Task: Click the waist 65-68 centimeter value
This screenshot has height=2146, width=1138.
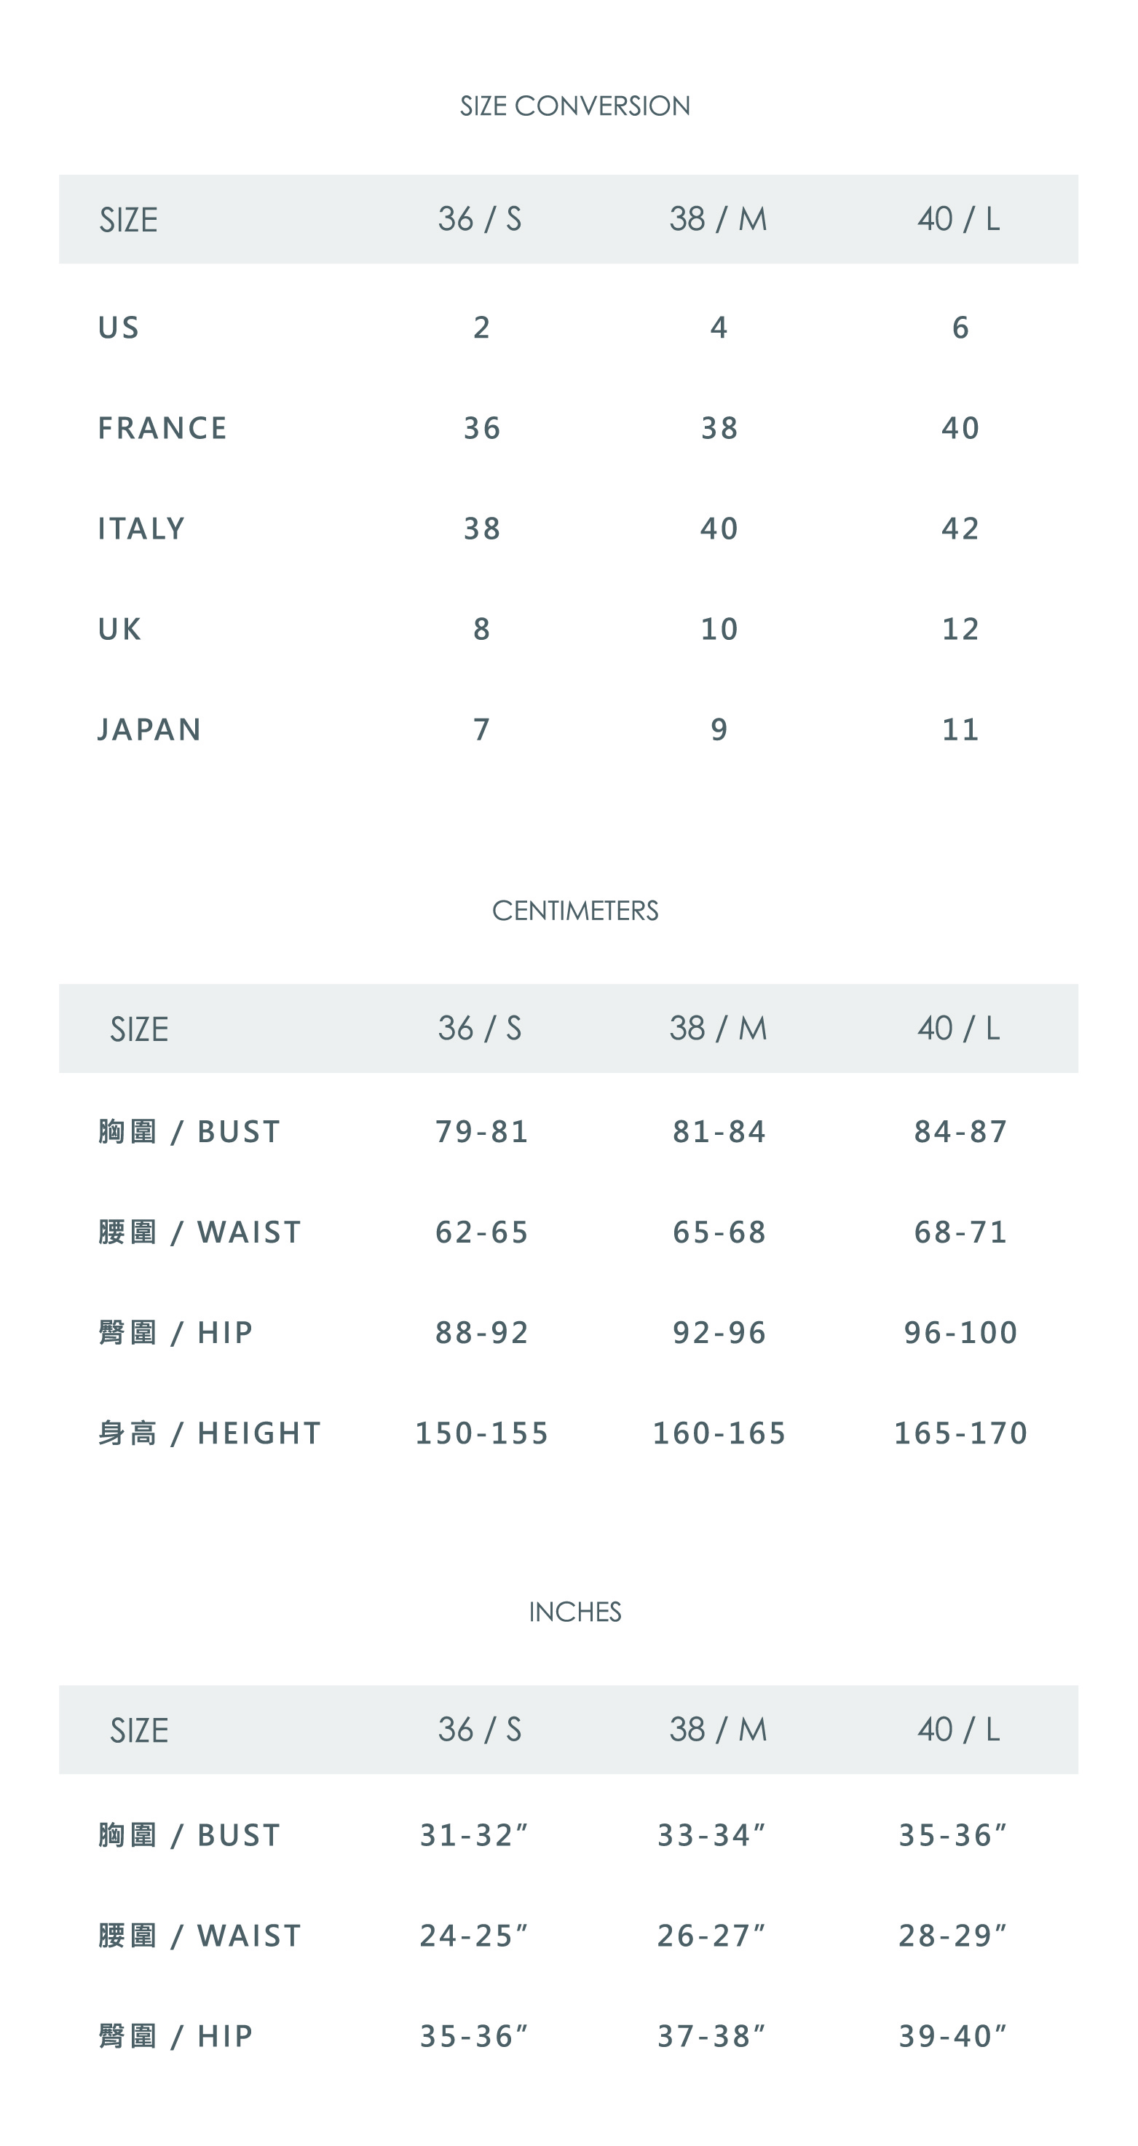Action: click(x=720, y=1232)
